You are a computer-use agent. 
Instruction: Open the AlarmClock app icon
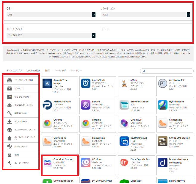coord(86,83)
